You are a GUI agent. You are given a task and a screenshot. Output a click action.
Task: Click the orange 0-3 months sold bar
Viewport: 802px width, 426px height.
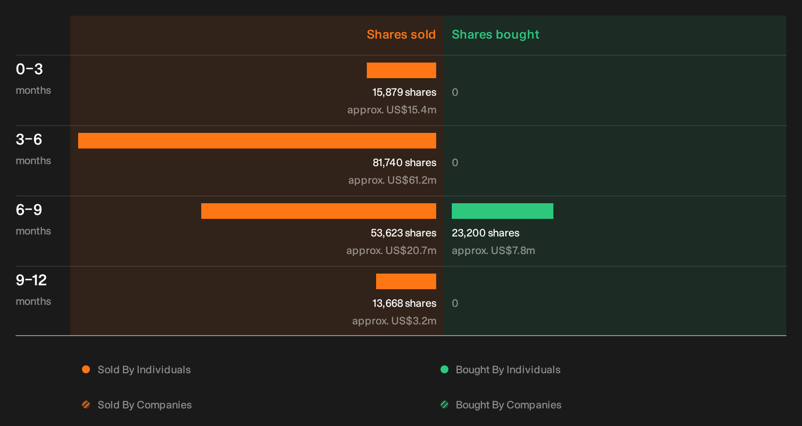point(401,70)
